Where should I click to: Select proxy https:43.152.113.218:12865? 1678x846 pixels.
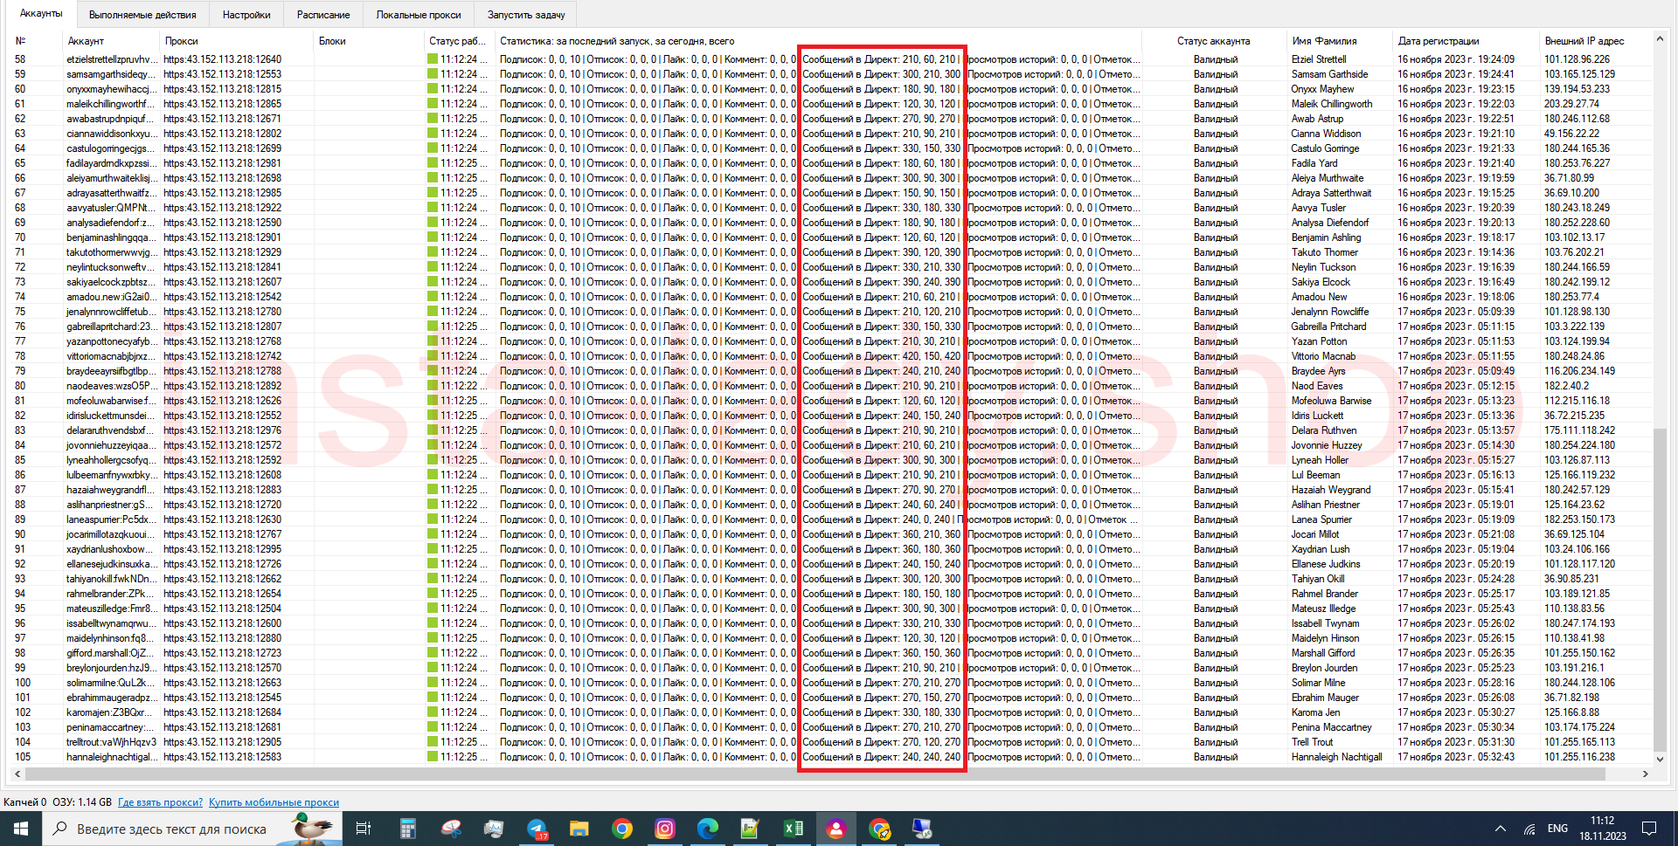(x=222, y=104)
